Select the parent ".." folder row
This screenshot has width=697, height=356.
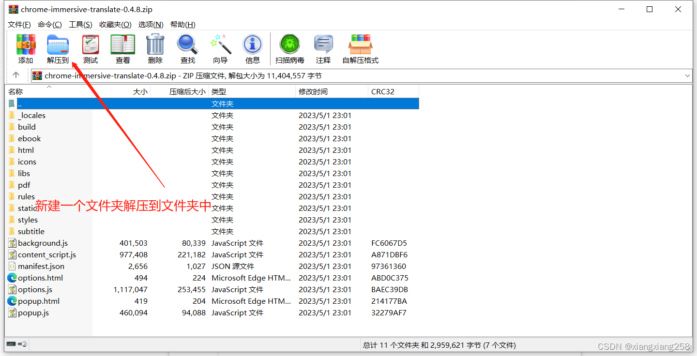[213, 104]
